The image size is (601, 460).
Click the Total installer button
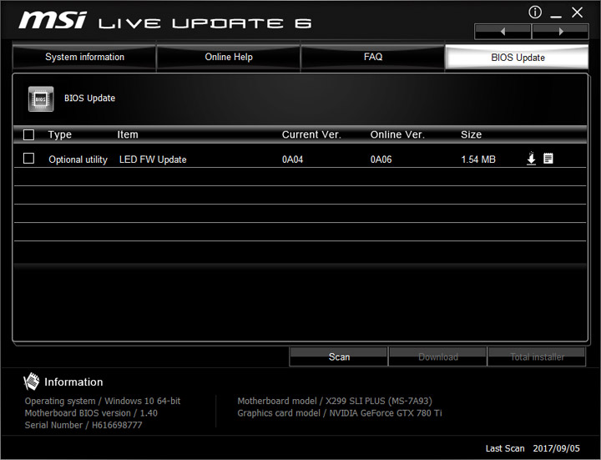[537, 356]
